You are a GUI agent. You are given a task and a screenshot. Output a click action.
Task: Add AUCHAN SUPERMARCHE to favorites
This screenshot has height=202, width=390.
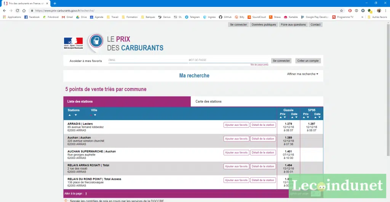(236, 152)
